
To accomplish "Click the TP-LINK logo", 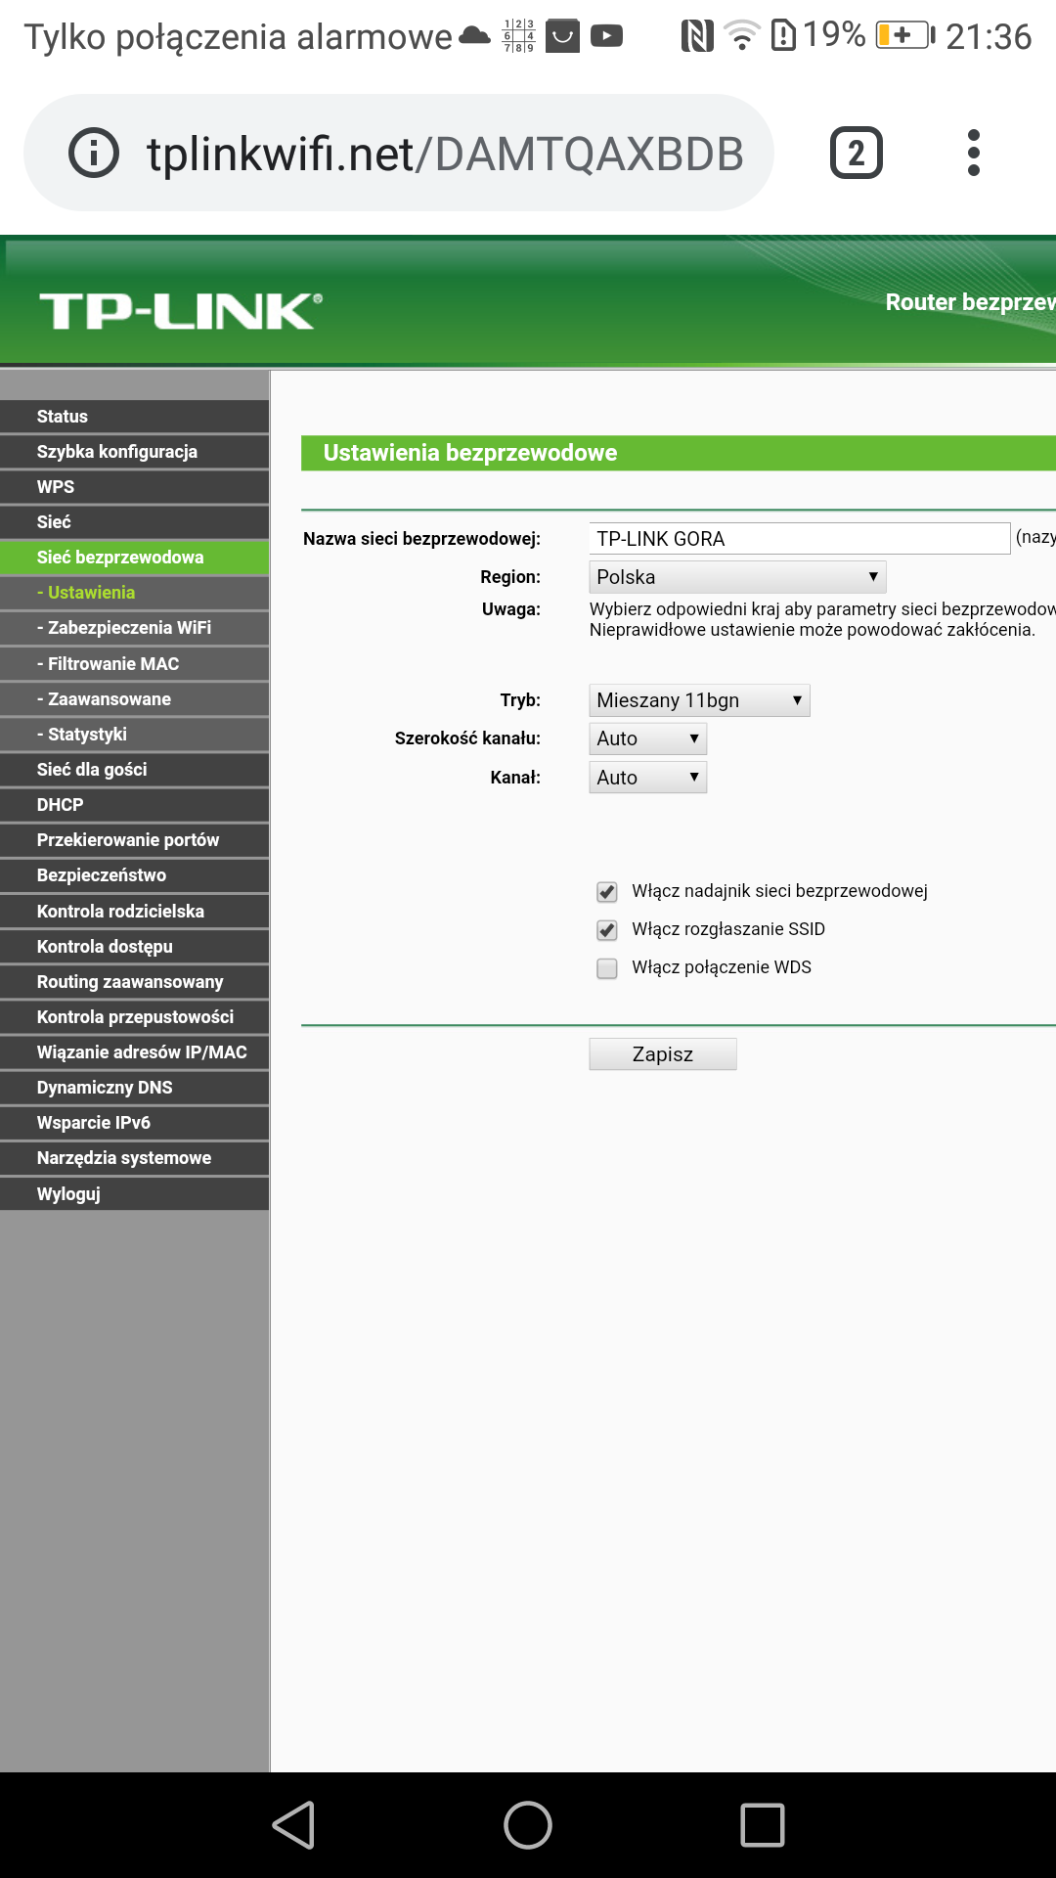I will point(181,311).
